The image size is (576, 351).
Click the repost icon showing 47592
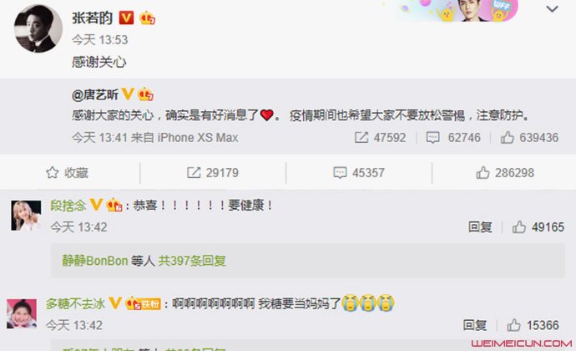pyautogui.click(x=361, y=138)
